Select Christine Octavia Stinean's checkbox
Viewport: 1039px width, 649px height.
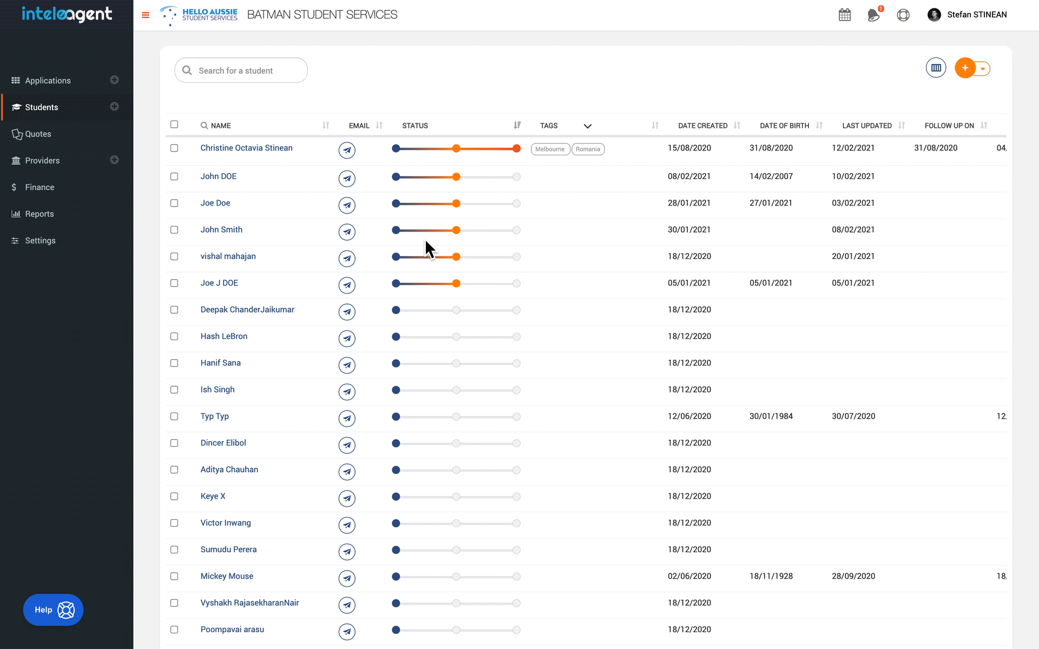click(174, 148)
